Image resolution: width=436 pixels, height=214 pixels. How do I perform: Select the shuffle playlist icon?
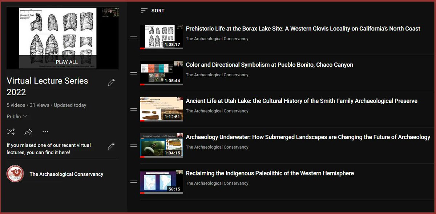click(11, 132)
